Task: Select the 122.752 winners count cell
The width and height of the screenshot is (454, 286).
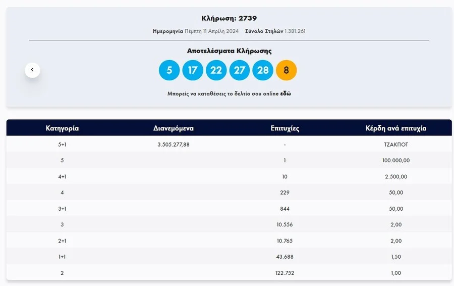Action: click(285, 273)
